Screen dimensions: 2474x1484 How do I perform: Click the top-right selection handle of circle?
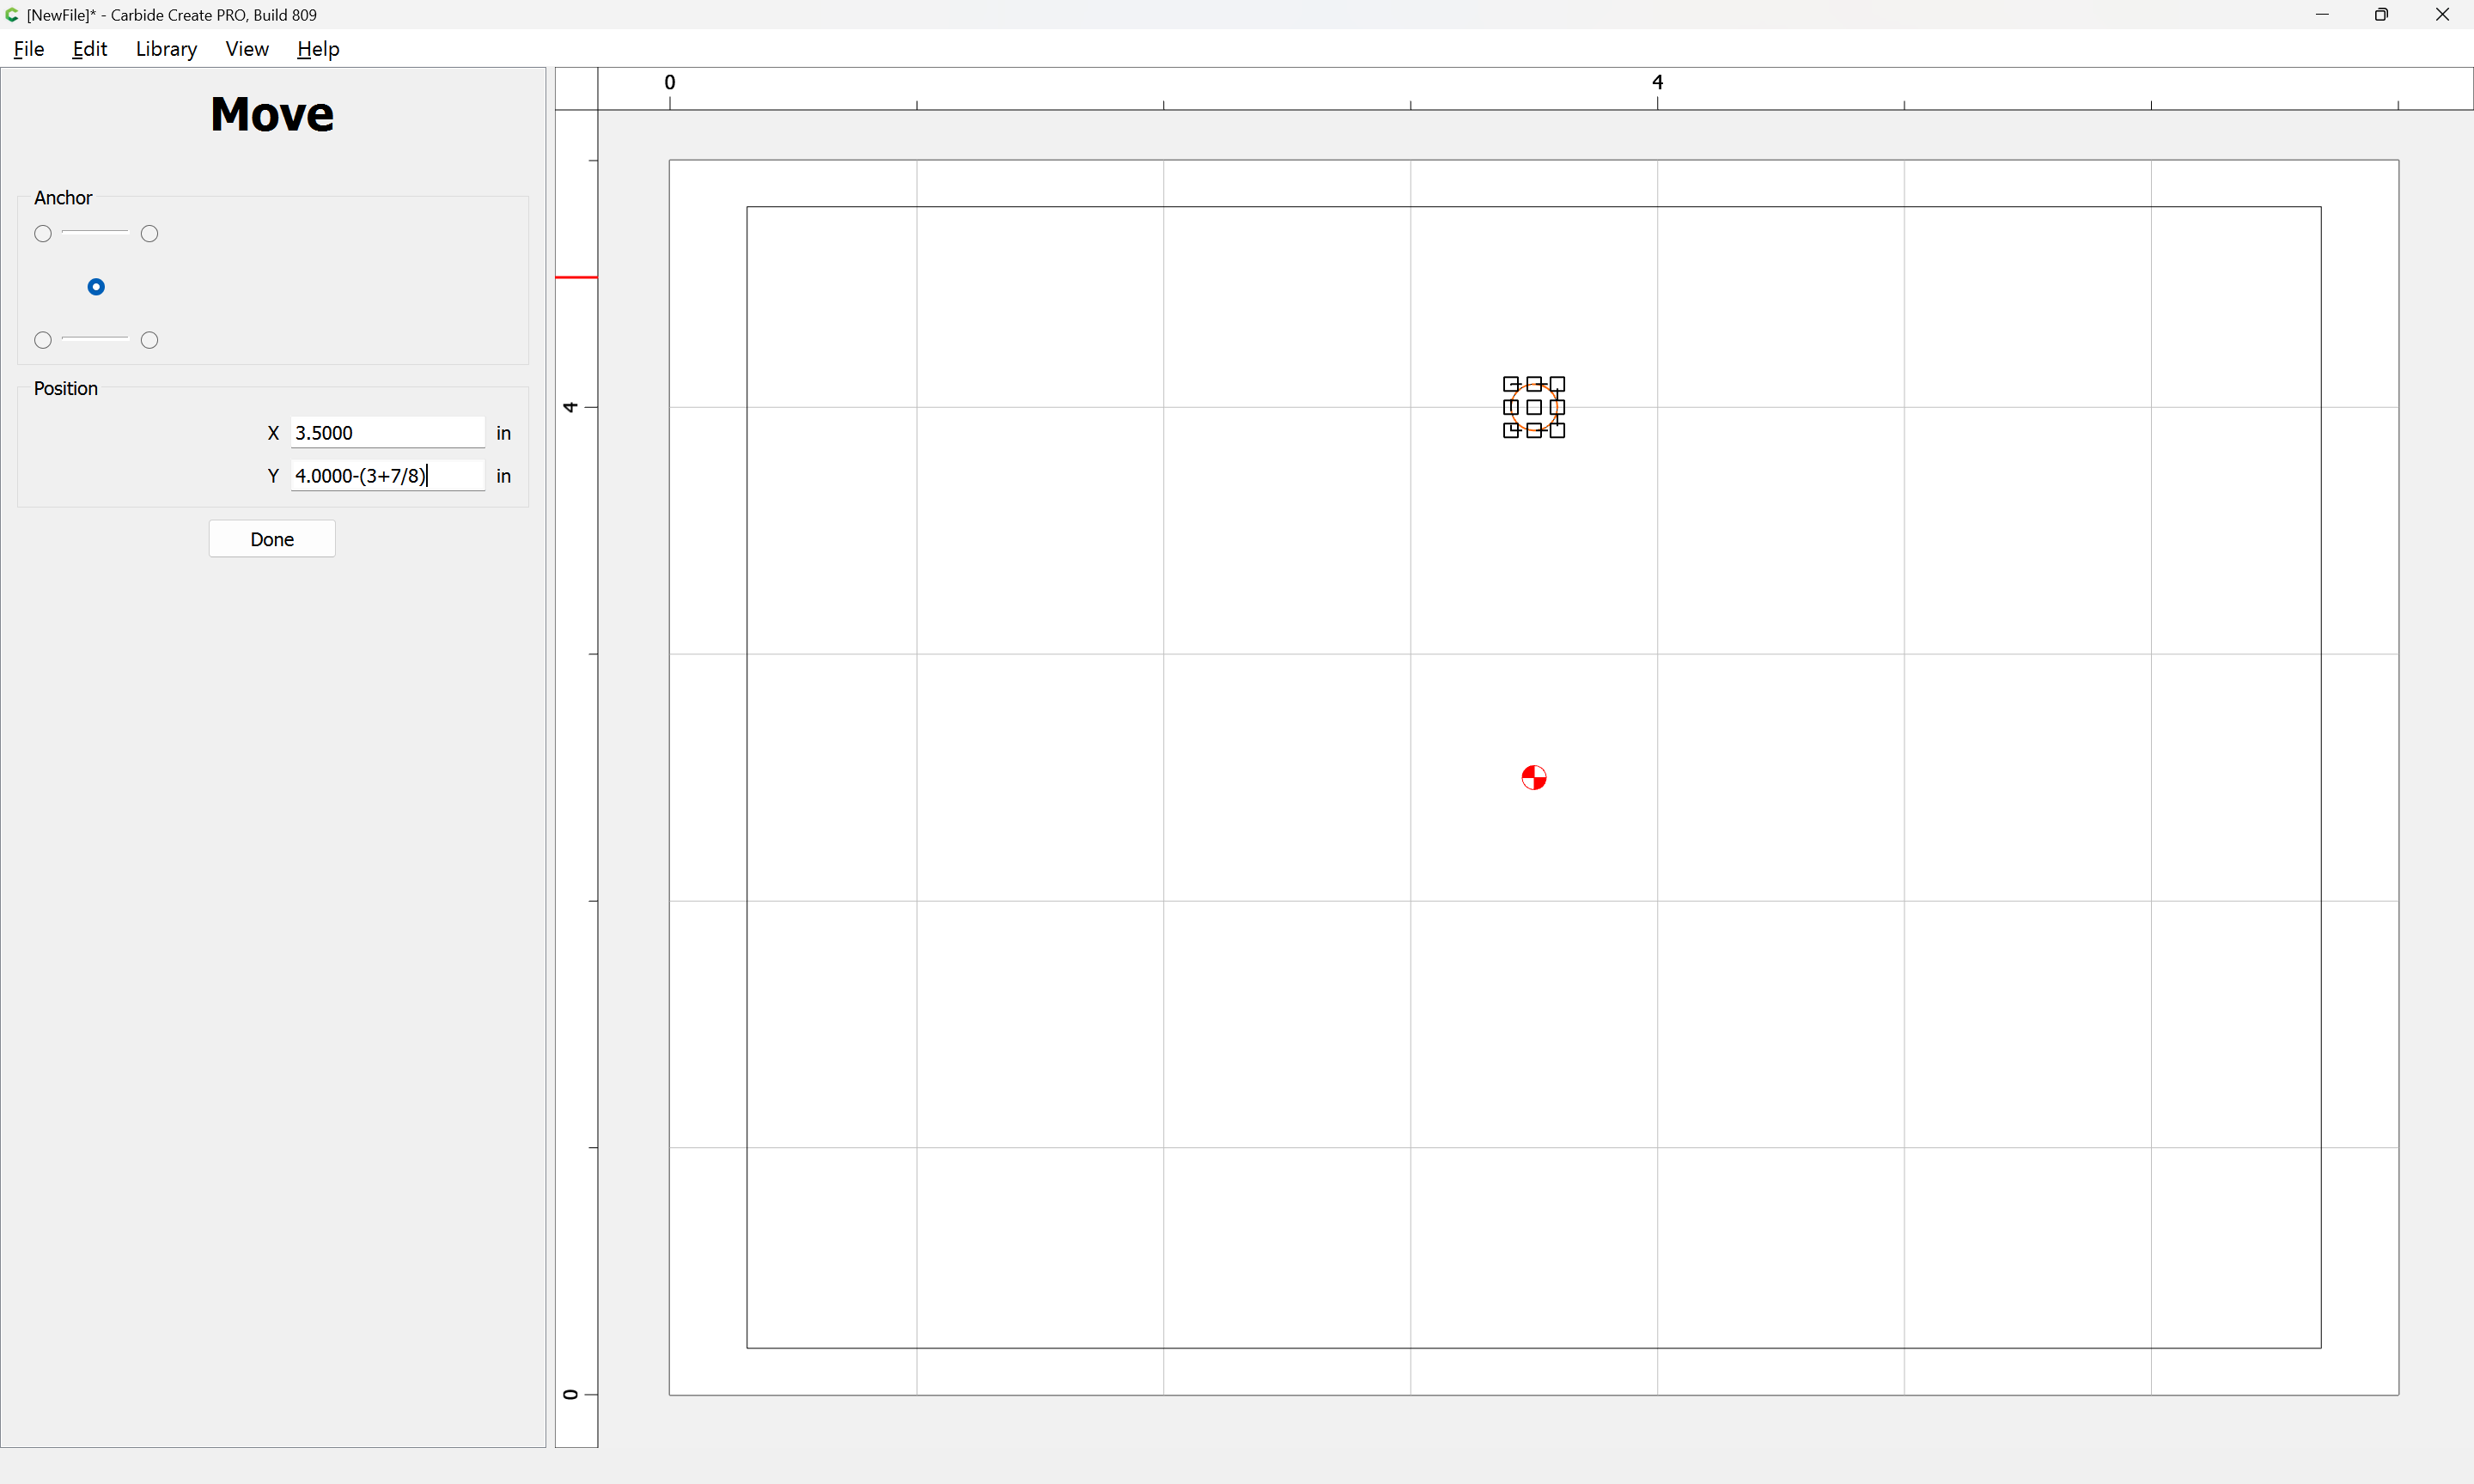(1557, 384)
